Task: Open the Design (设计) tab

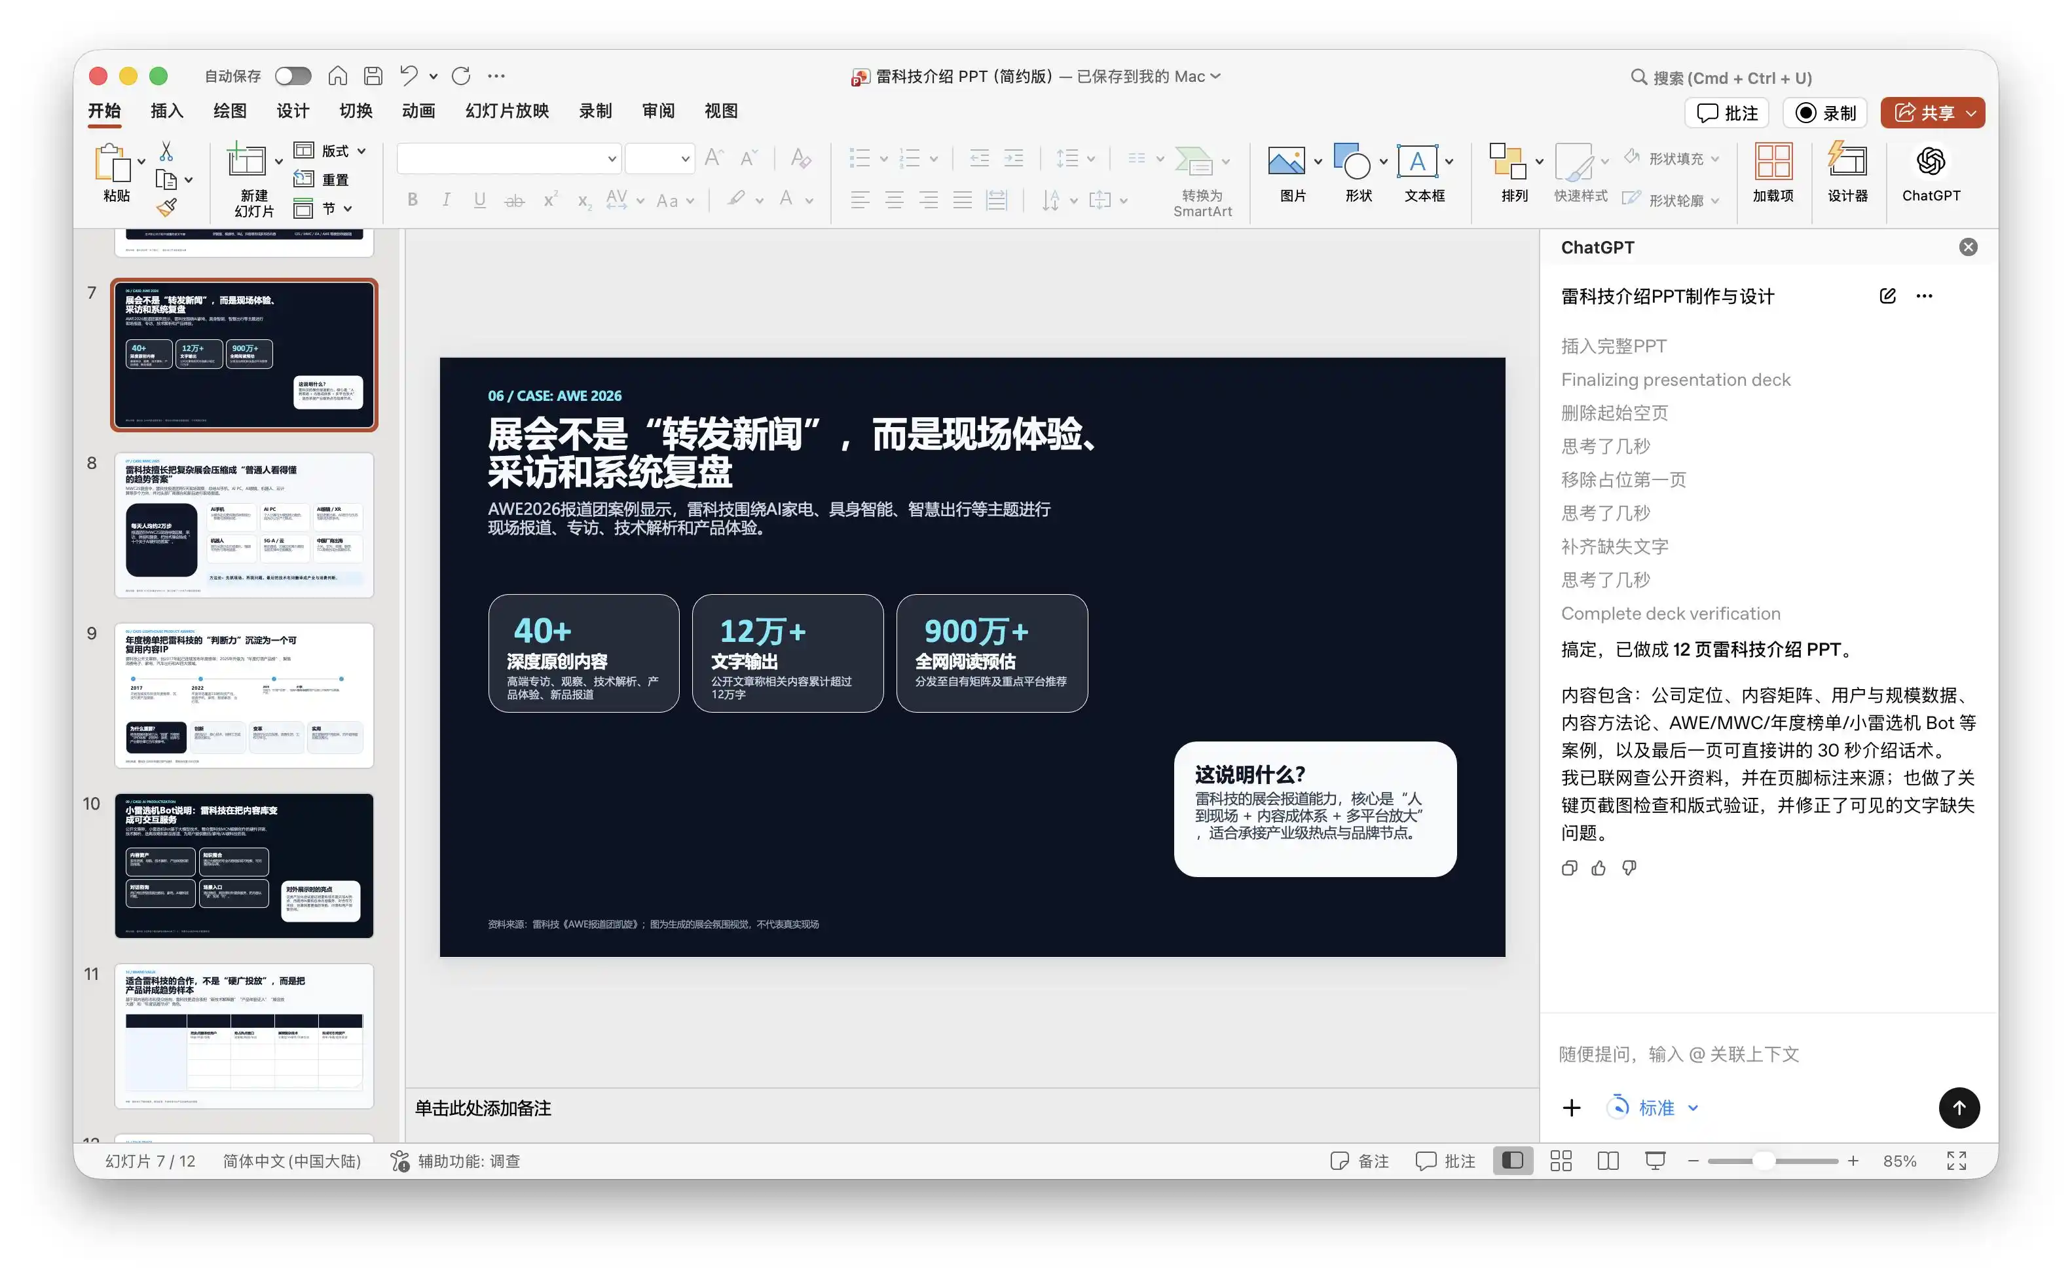Action: [293, 111]
